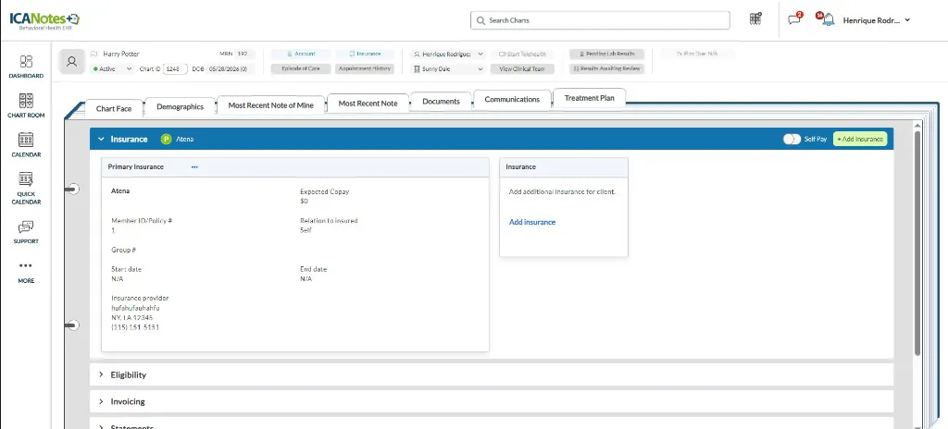Click the phone number (115) 151-5151
This screenshot has width=948, height=429.
(x=135, y=327)
